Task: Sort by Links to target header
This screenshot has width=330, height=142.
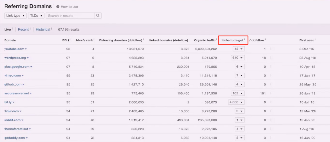Action: 232,40
